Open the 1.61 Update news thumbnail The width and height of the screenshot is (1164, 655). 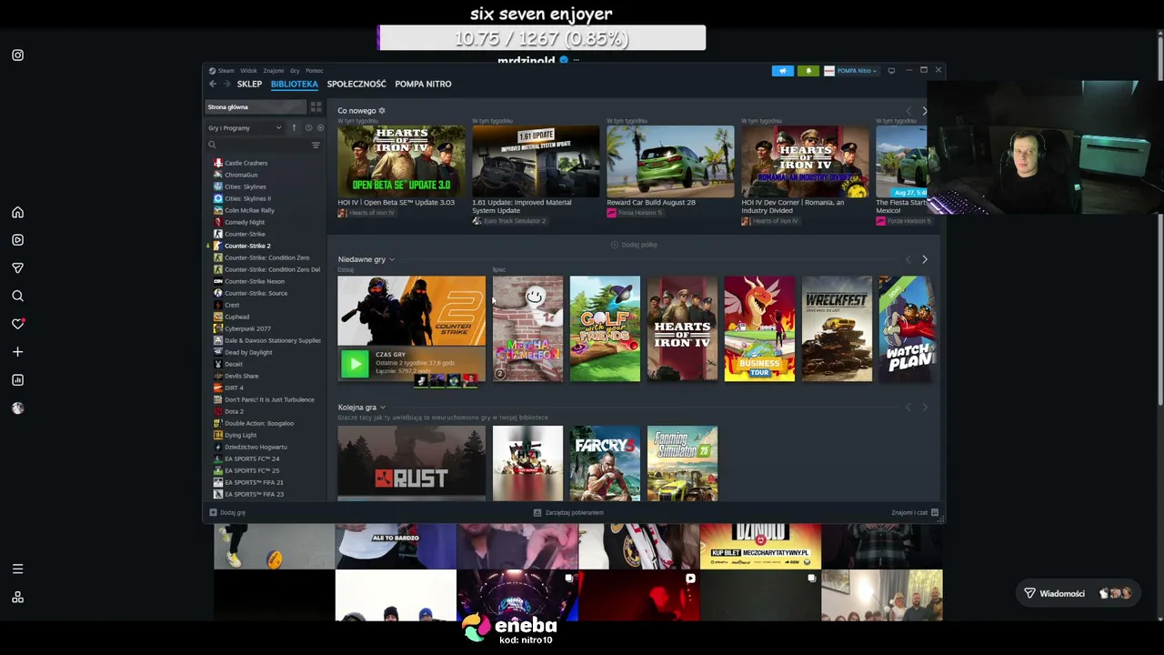536,162
